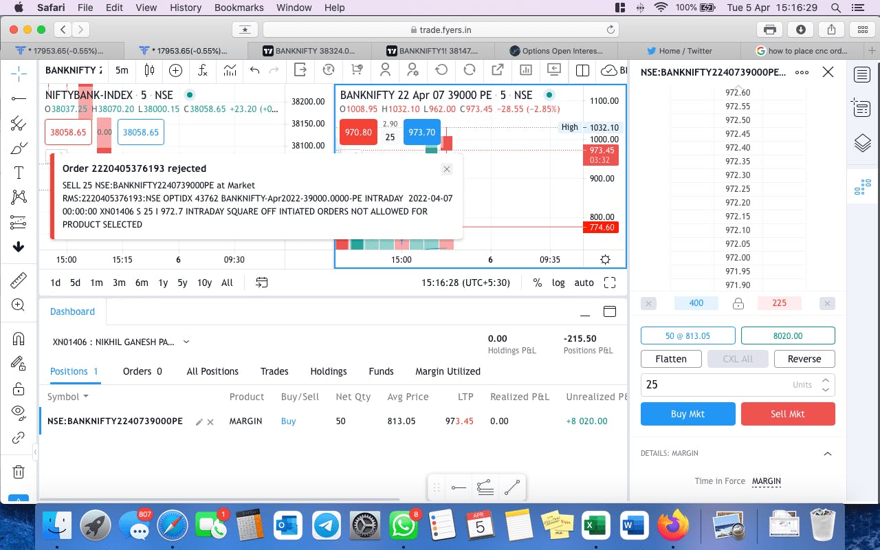The width and height of the screenshot is (880, 550).
Task: Toggle percent scale on price axis
Action: pos(538,283)
